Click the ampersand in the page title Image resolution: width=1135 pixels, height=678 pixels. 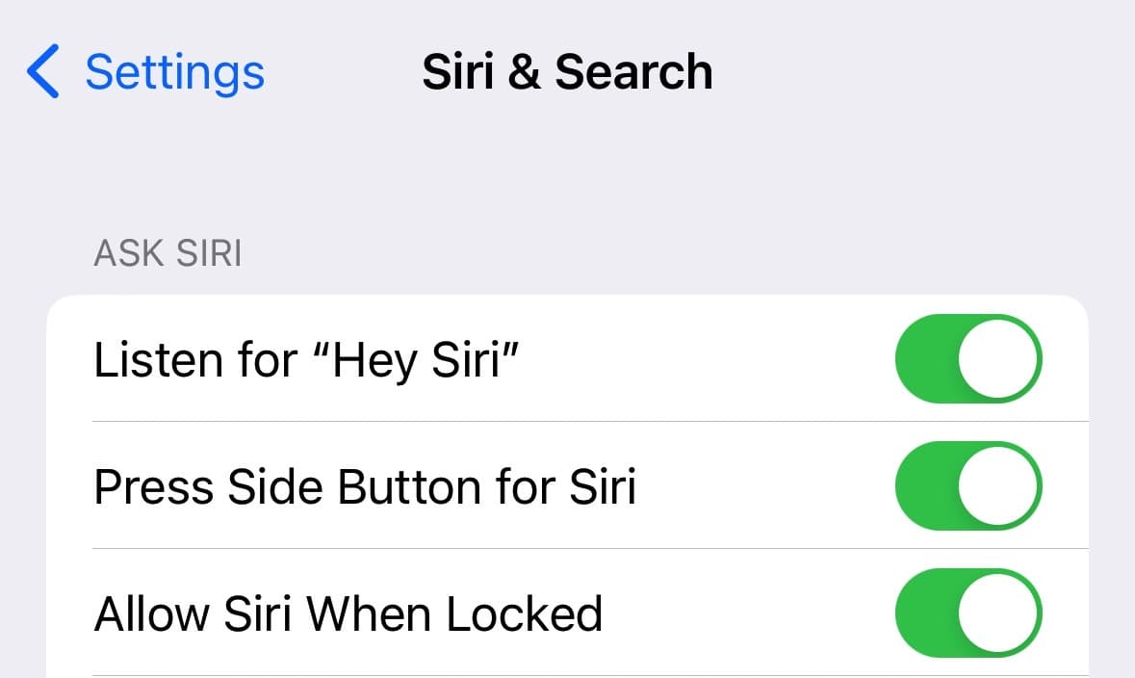[x=523, y=73]
